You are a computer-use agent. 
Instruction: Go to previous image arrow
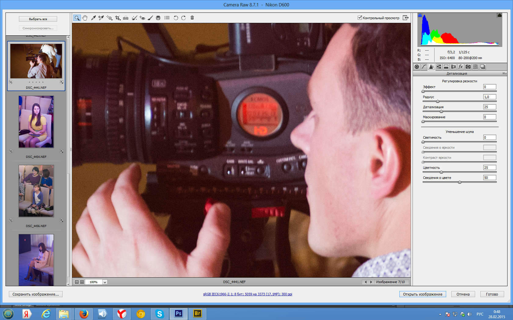(x=366, y=282)
